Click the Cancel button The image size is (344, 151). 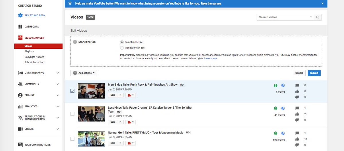[299, 73]
